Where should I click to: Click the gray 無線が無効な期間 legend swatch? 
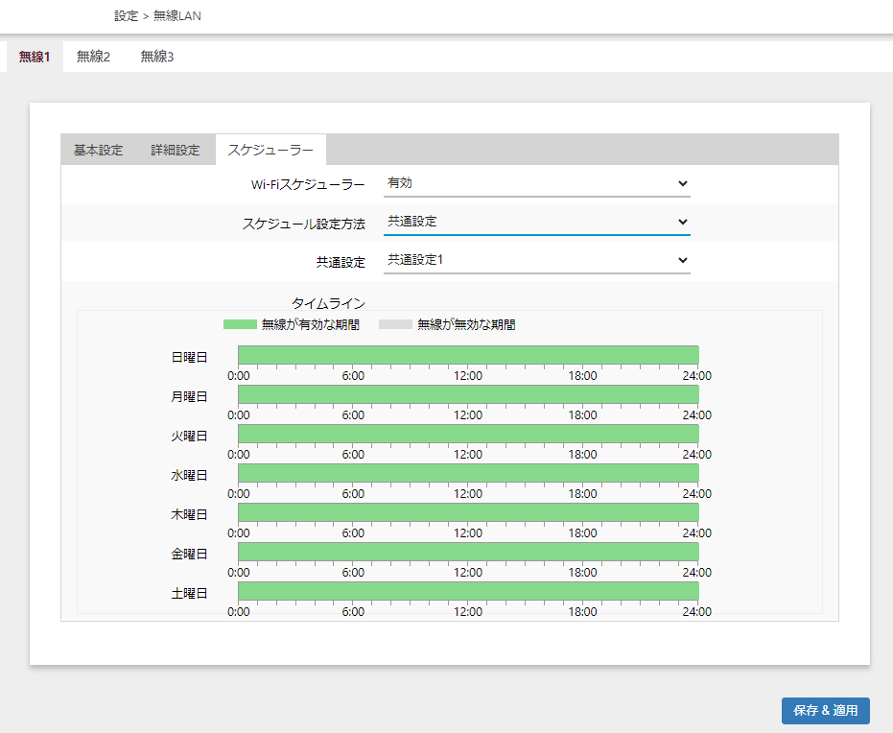[x=395, y=325]
